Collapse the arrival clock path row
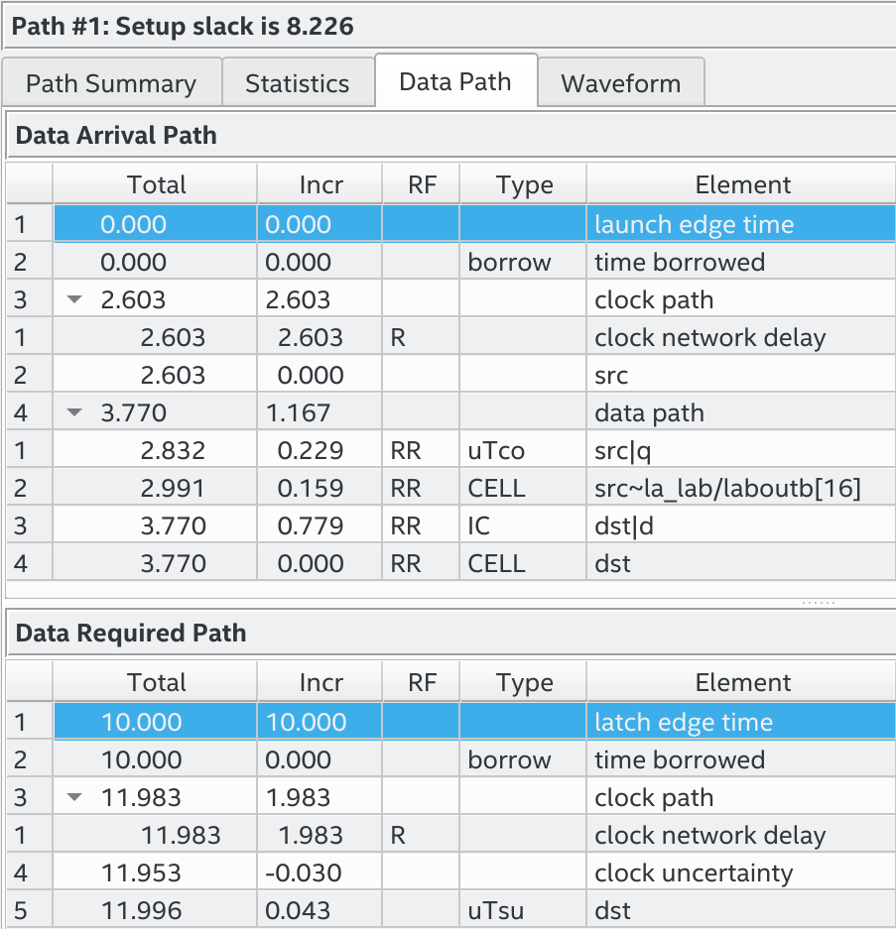The width and height of the screenshot is (896, 929). pos(74,300)
